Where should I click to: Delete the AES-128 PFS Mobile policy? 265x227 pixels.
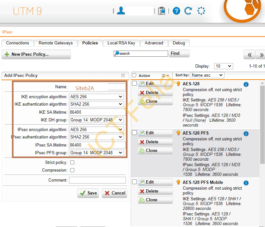pyautogui.click(x=155, y=191)
